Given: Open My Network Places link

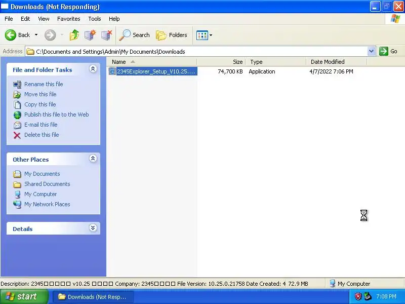Looking at the screenshot, I should pos(47,204).
